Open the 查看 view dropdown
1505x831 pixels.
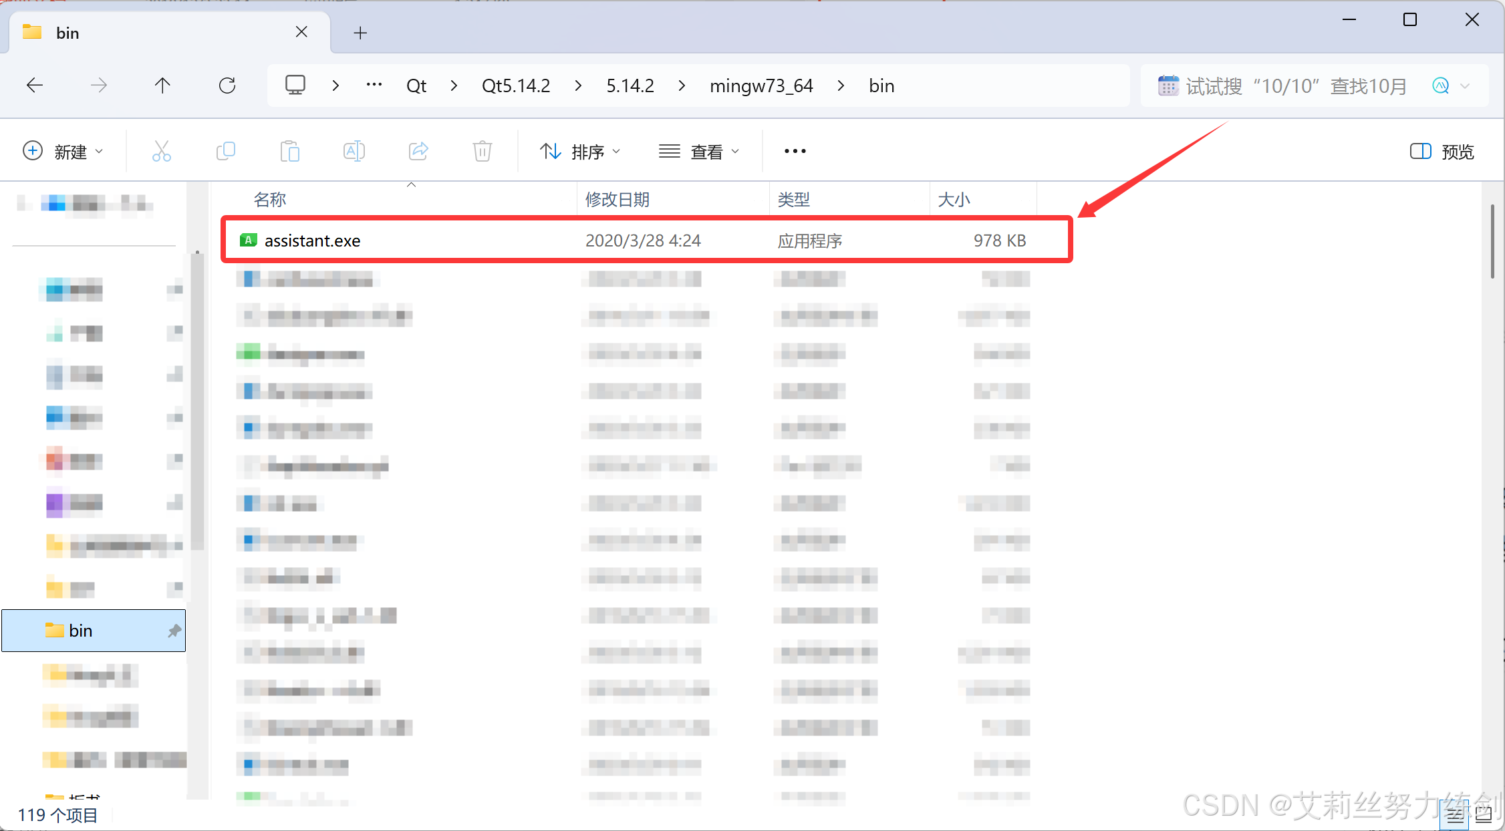click(x=699, y=152)
